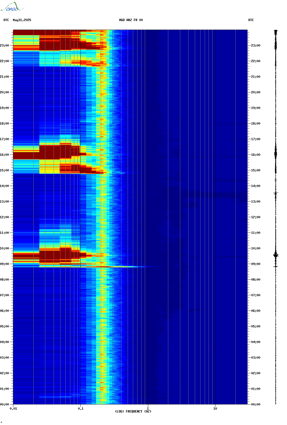Click the 00:00 label on the left time axis
Screen dimensions: 287x425
(4, 404)
